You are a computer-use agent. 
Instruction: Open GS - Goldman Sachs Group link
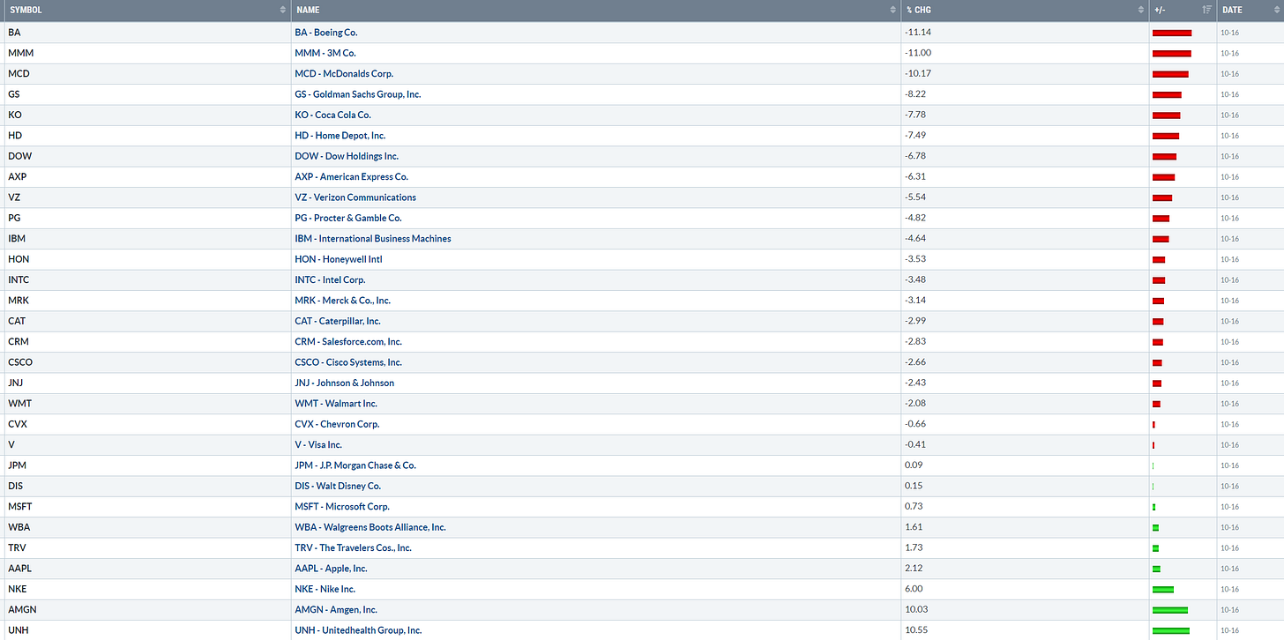[x=357, y=94]
